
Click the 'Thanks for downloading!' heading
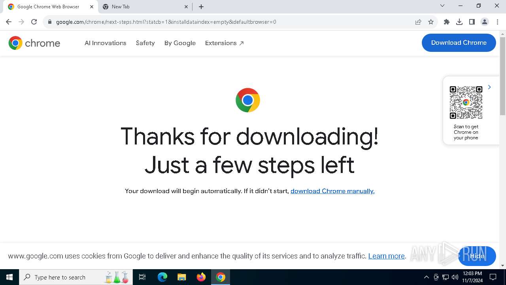point(249,137)
